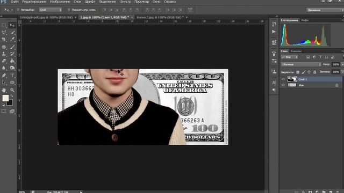Open the Файл menu
This screenshot has height=193, width=344.
pos(15,2)
